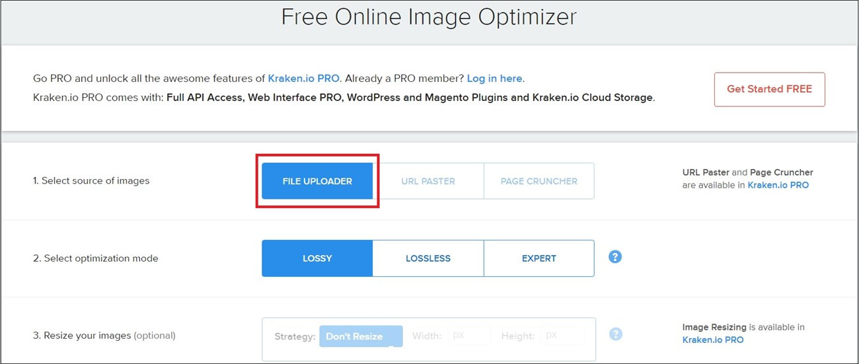The image size is (859, 364).
Task: Click the 'Width:' label text
Action: click(428, 336)
